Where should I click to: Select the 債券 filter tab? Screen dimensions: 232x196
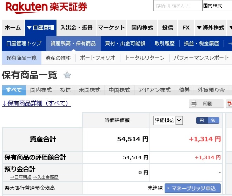[184, 90]
